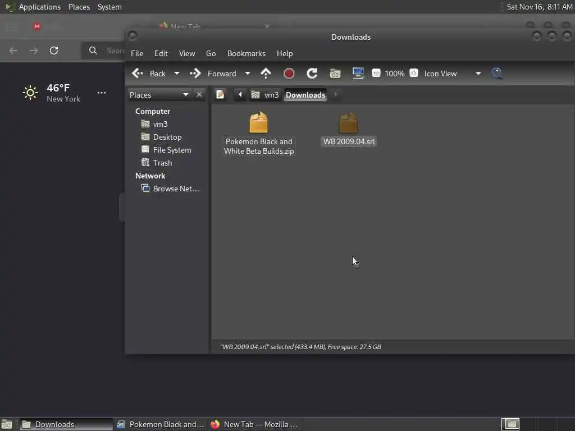The height and width of the screenshot is (431, 575).
Task: Reset zoom using the 100% label
Action: tap(395, 74)
